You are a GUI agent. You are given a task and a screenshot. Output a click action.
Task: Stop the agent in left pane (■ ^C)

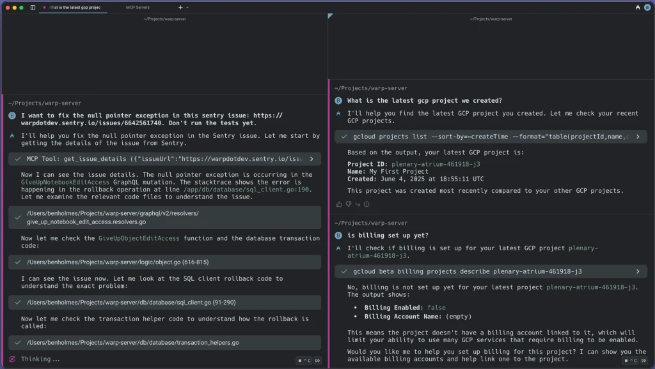coord(304,360)
